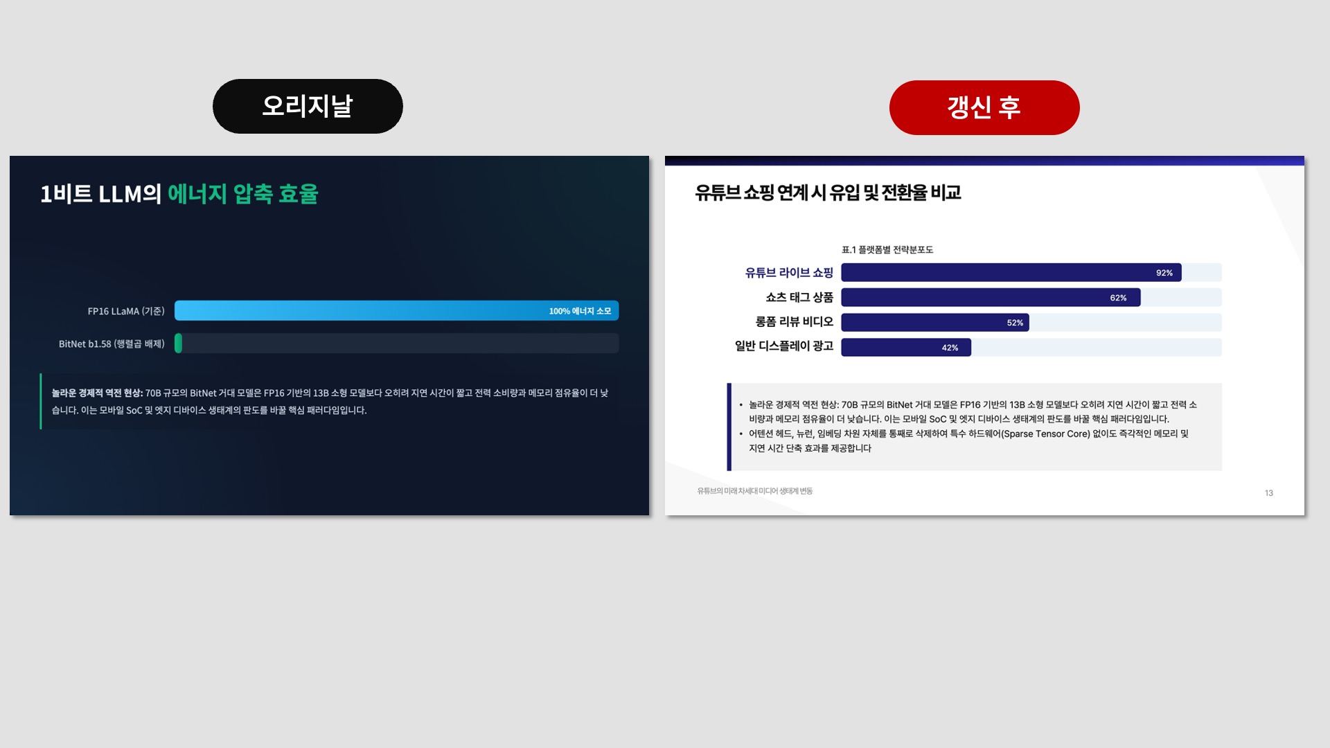The image size is (1330, 748).
Task: Click the small green BitNet energy bar
Action: (178, 343)
